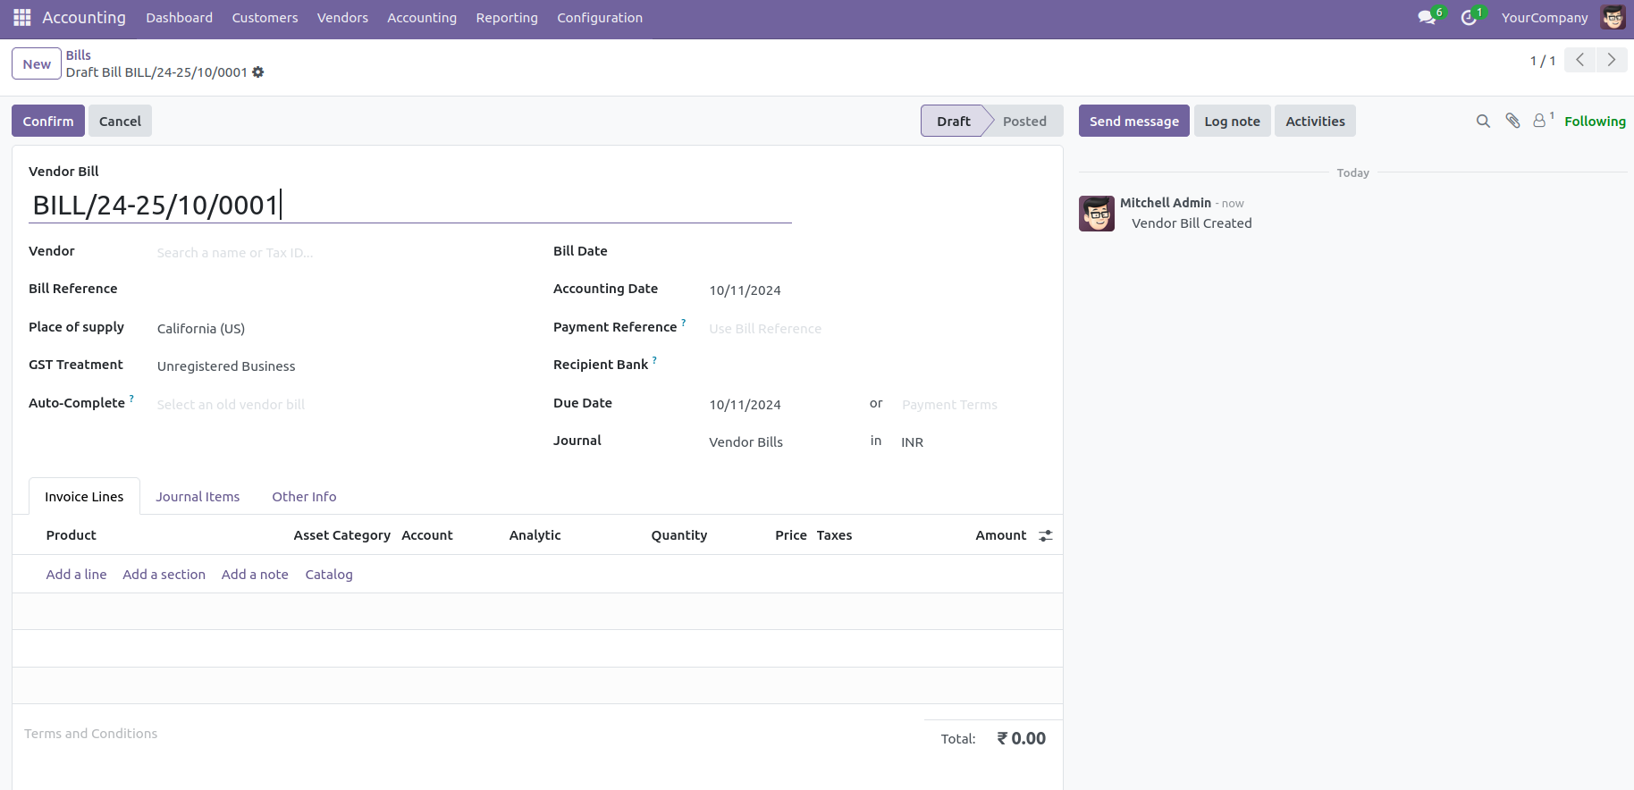Show followers with the person icon
Screen dimensions: 1634x790
[1539, 121]
